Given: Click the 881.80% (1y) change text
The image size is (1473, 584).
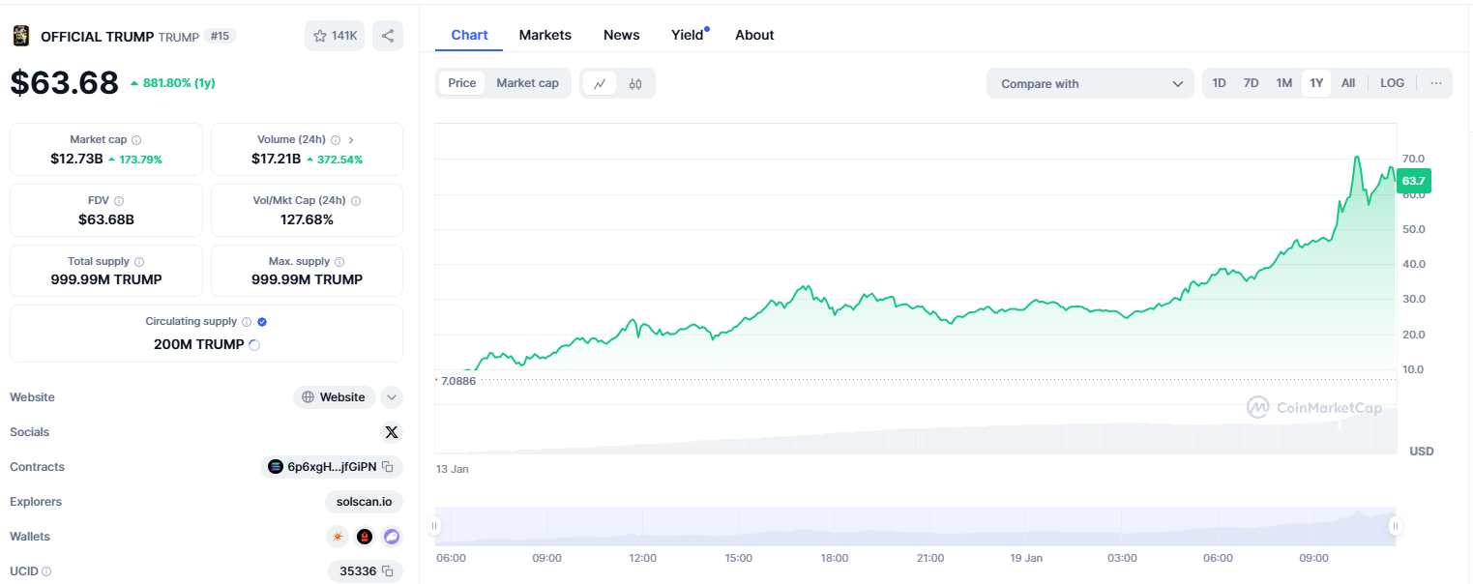Looking at the screenshot, I should click(179, 83).
